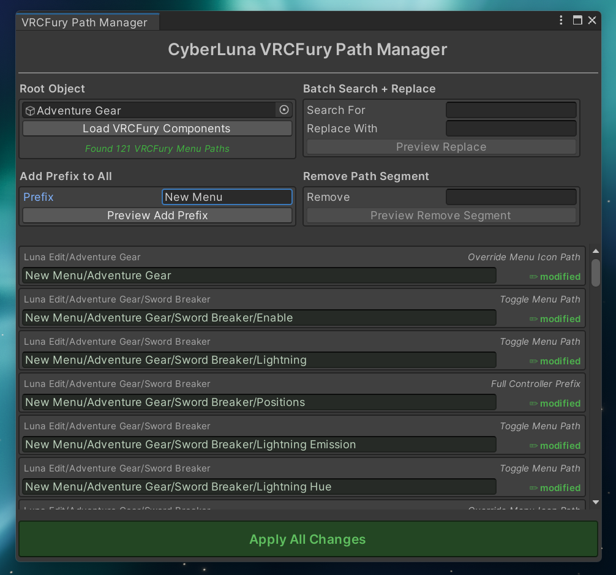Click the Prefix label

(38, 197)
